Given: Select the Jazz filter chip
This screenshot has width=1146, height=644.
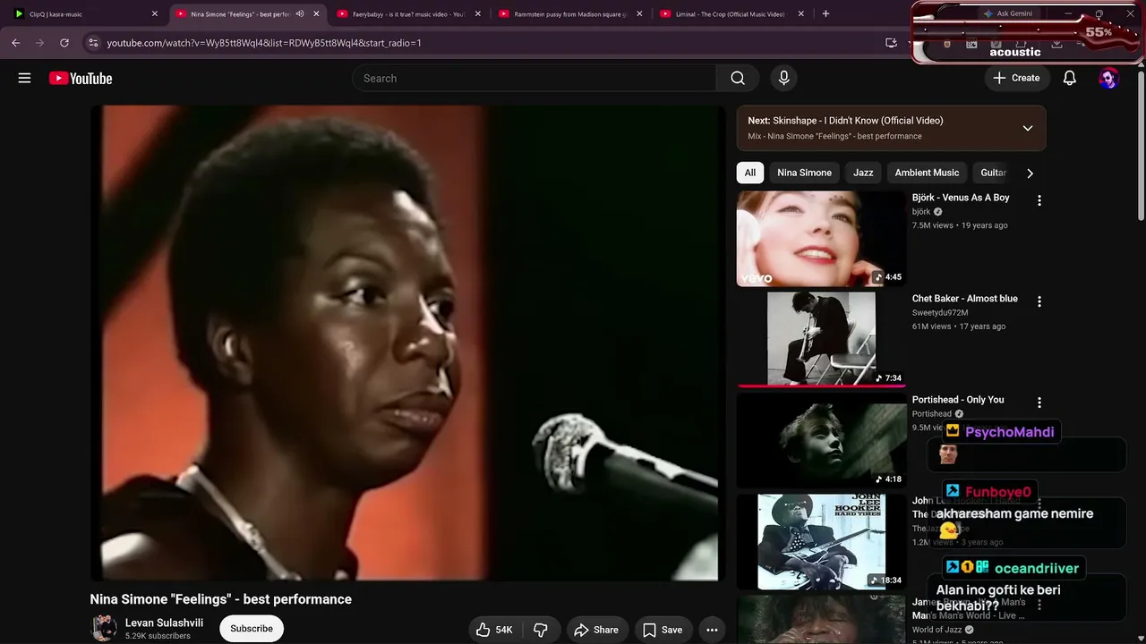Looking at the screenshot, I should coord(863,173).
